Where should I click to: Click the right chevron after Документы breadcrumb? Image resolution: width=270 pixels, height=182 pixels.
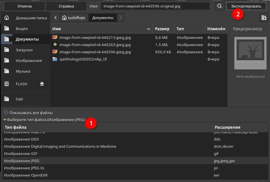click(x=120, y=17)
